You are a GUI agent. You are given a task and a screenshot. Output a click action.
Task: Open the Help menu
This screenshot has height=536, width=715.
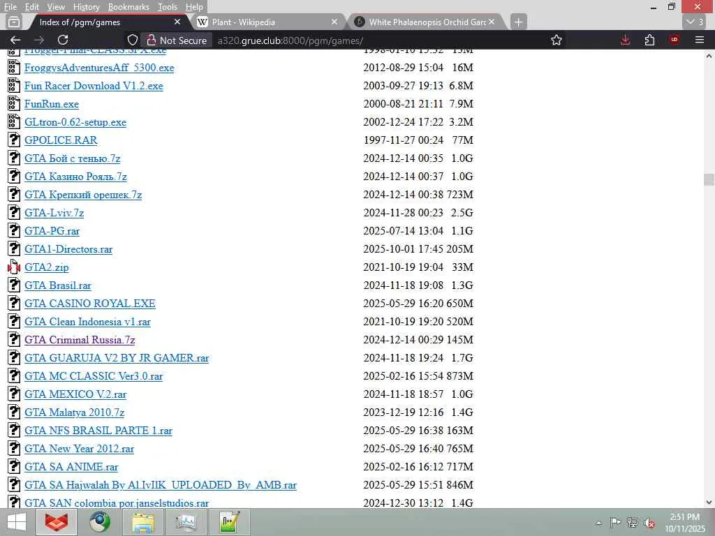point(194,7)
